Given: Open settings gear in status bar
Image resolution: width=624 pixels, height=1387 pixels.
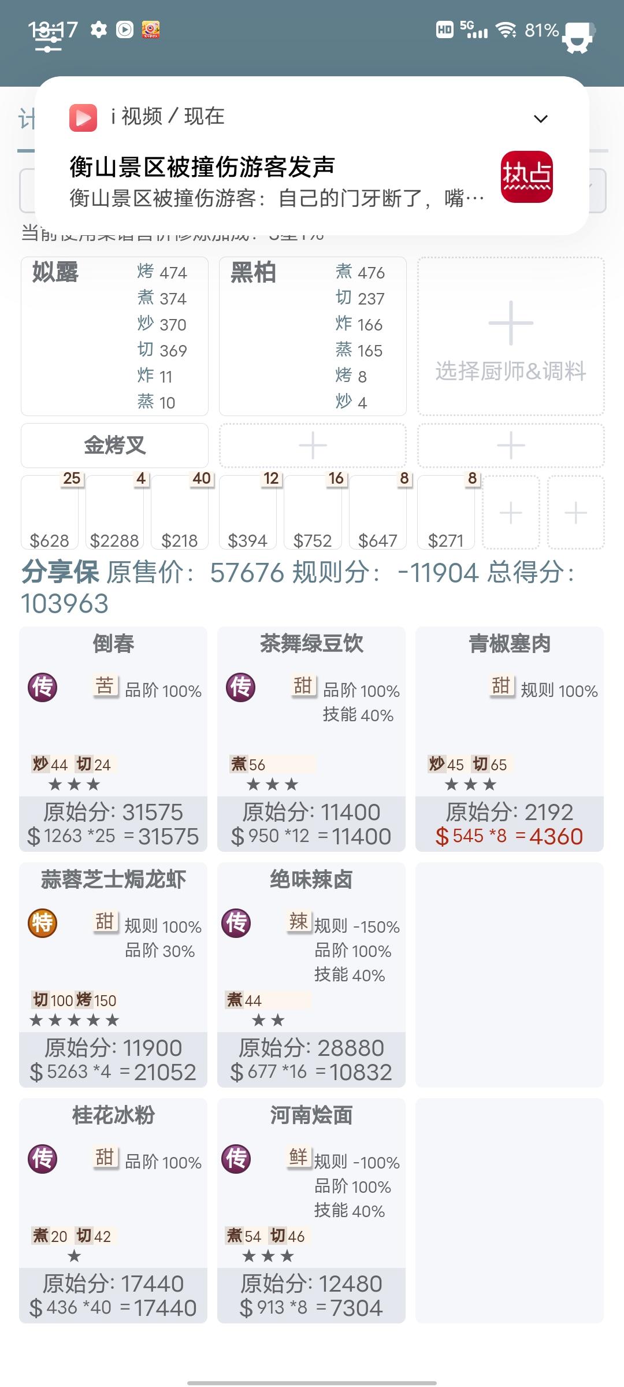Looking at the screenshot, I should click(99, 30).
